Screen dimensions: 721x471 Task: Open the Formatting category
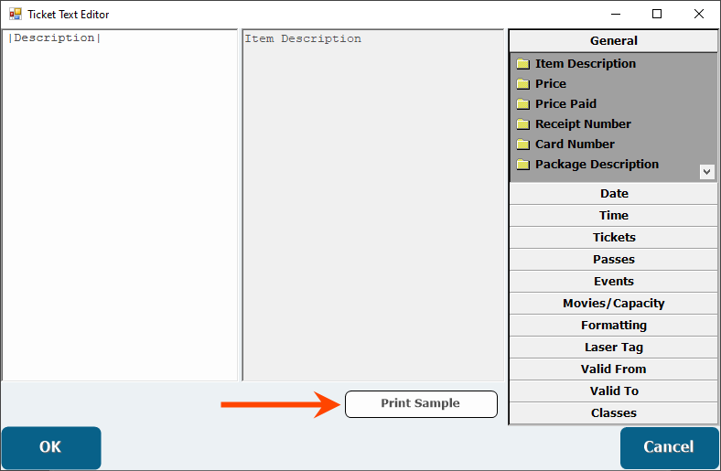pyautogui.click(x=613, y=326)
